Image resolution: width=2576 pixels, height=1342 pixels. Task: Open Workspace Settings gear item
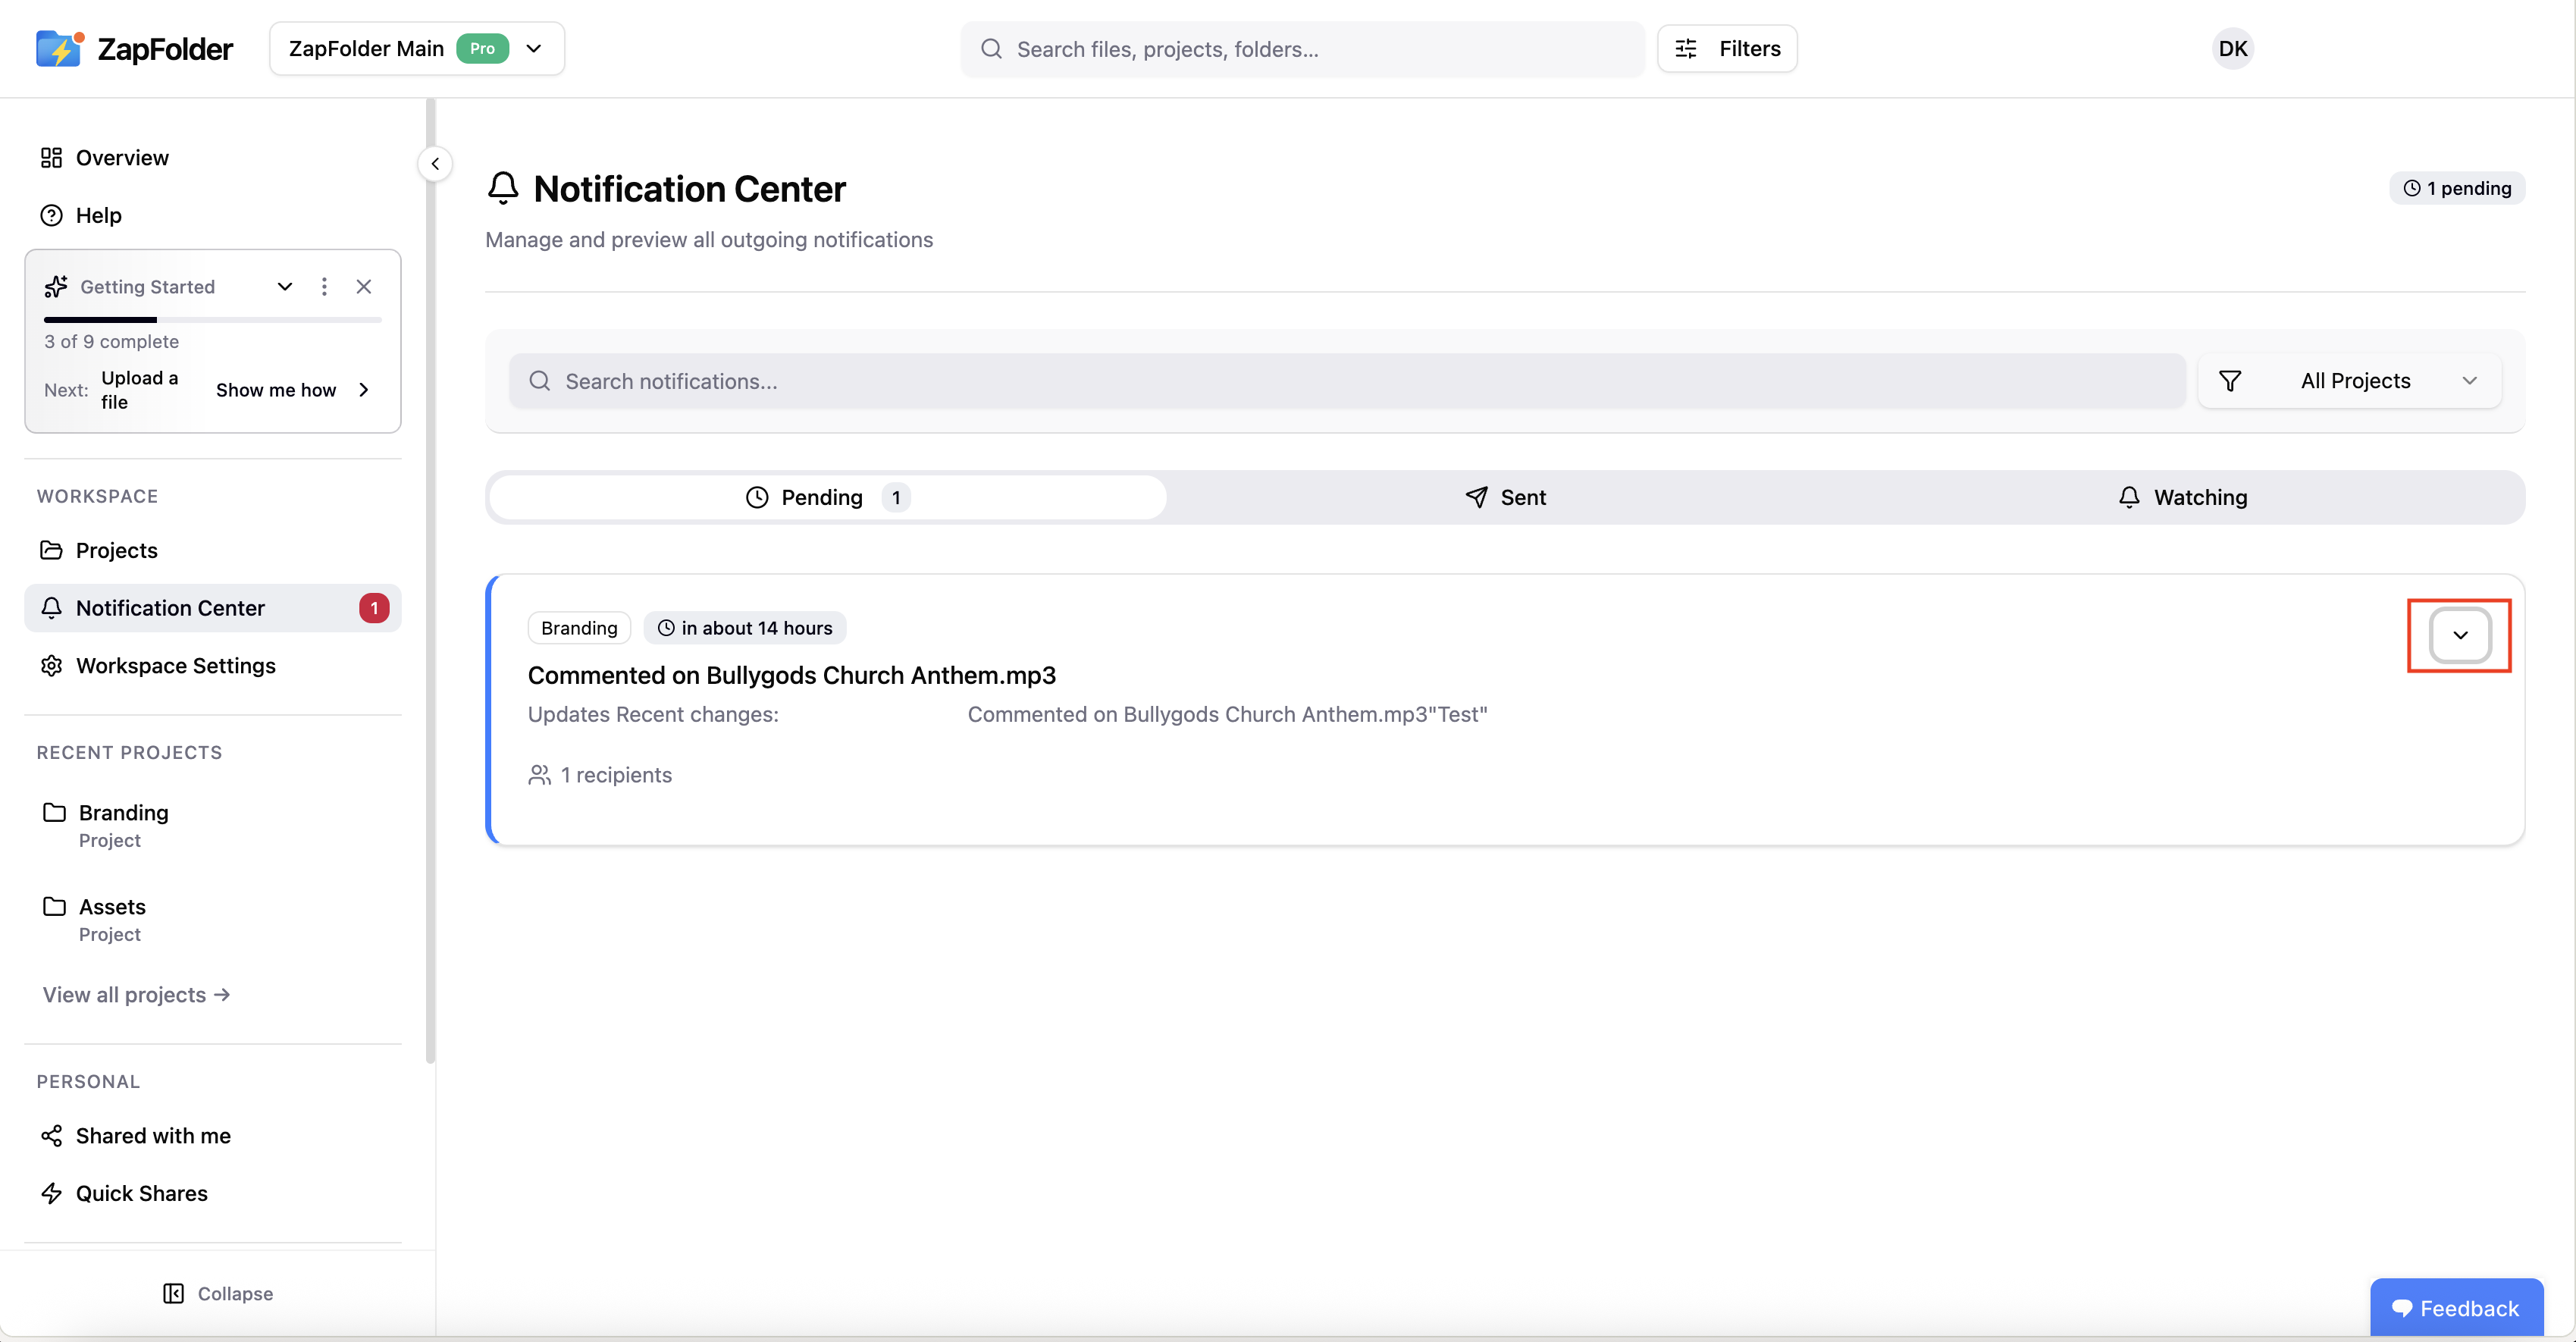point(175,665)
